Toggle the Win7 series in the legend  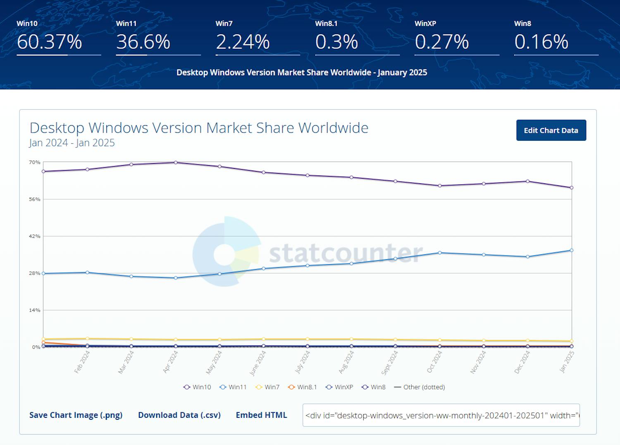pos(268,387)
